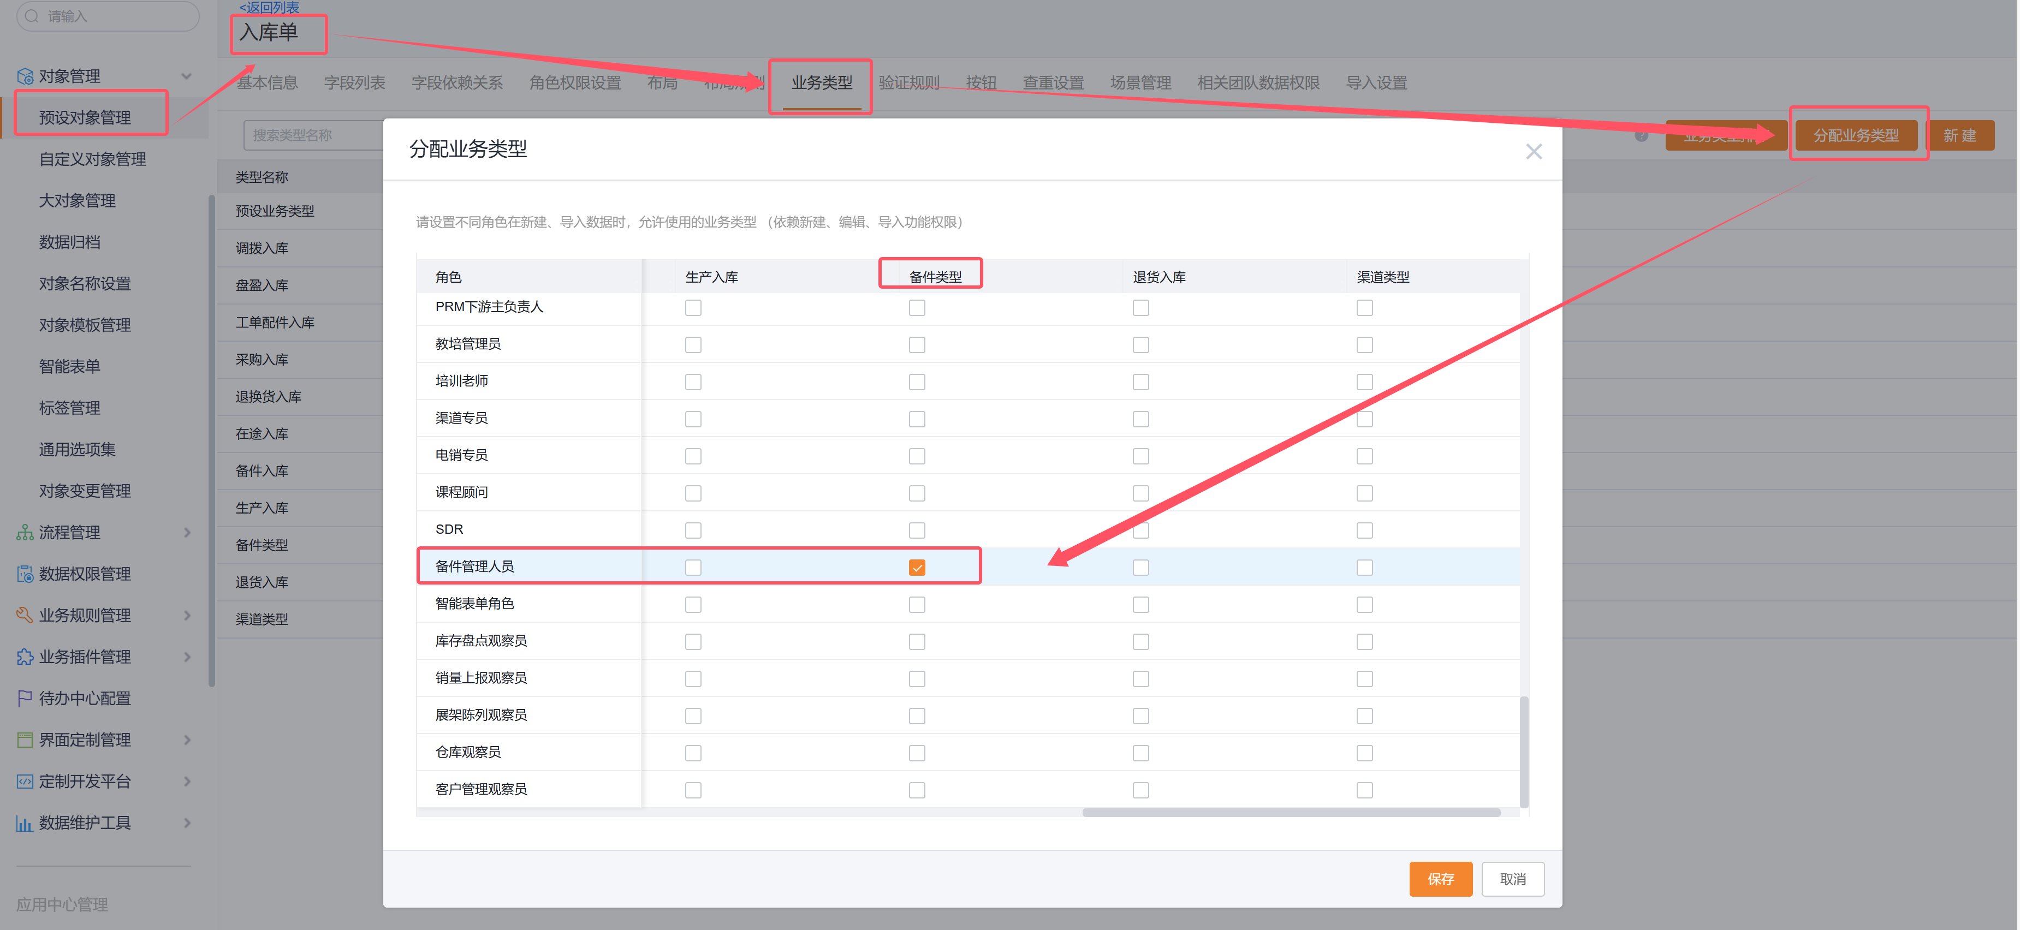This screenshot has height=930, width=2020.
Task: Click the 数据维护工具 chart icon
Action: pyautogui.click(x=25, y=822)
